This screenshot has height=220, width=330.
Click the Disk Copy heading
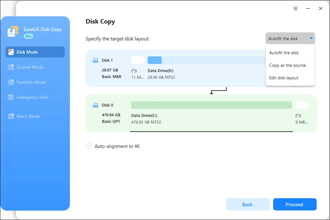coord(100,22)
